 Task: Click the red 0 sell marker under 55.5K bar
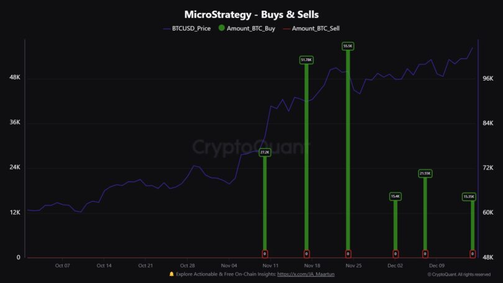(348, 254)
